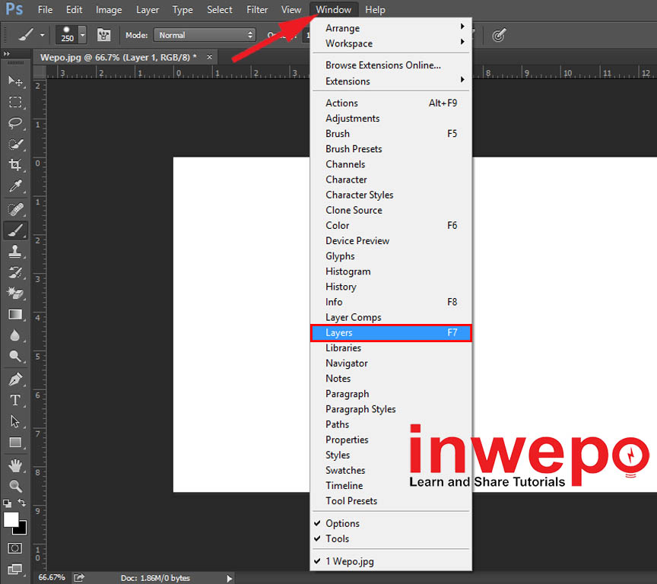Switch to the Wepo.jpg document tab
657x584 pixels.
tap(118, 57)
